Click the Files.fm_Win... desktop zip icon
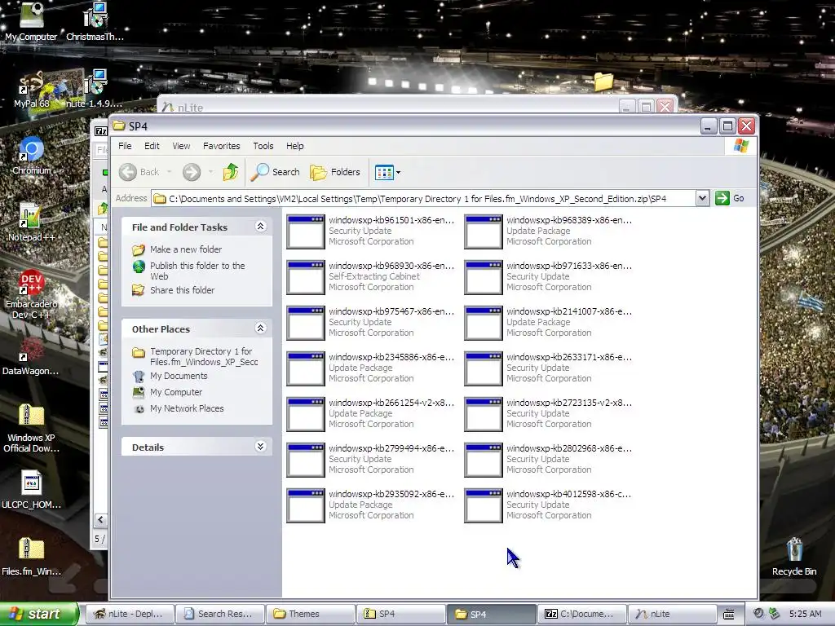 point(32,557)
